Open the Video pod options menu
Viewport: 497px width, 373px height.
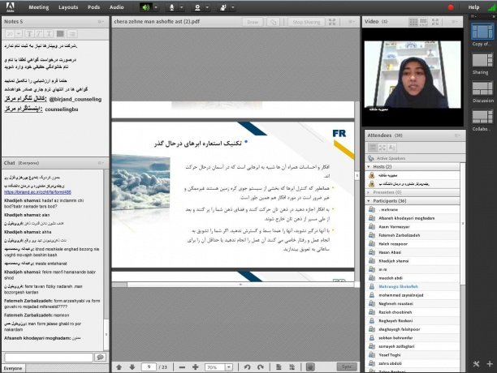click(x=455, y=22)
